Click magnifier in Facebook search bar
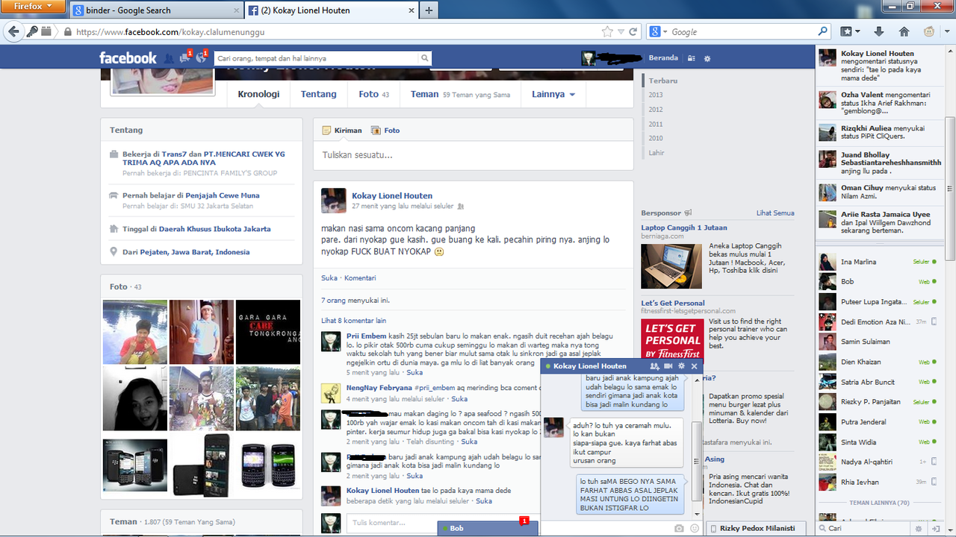Screen dimensions: 956x537 (425, 58)
